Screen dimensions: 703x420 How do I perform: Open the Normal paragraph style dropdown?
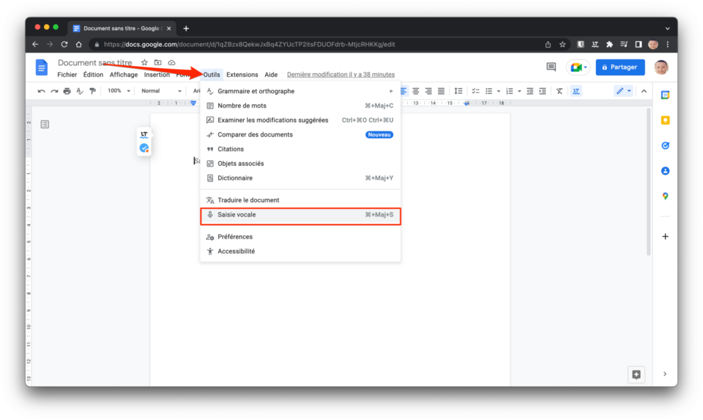(161, 91)
